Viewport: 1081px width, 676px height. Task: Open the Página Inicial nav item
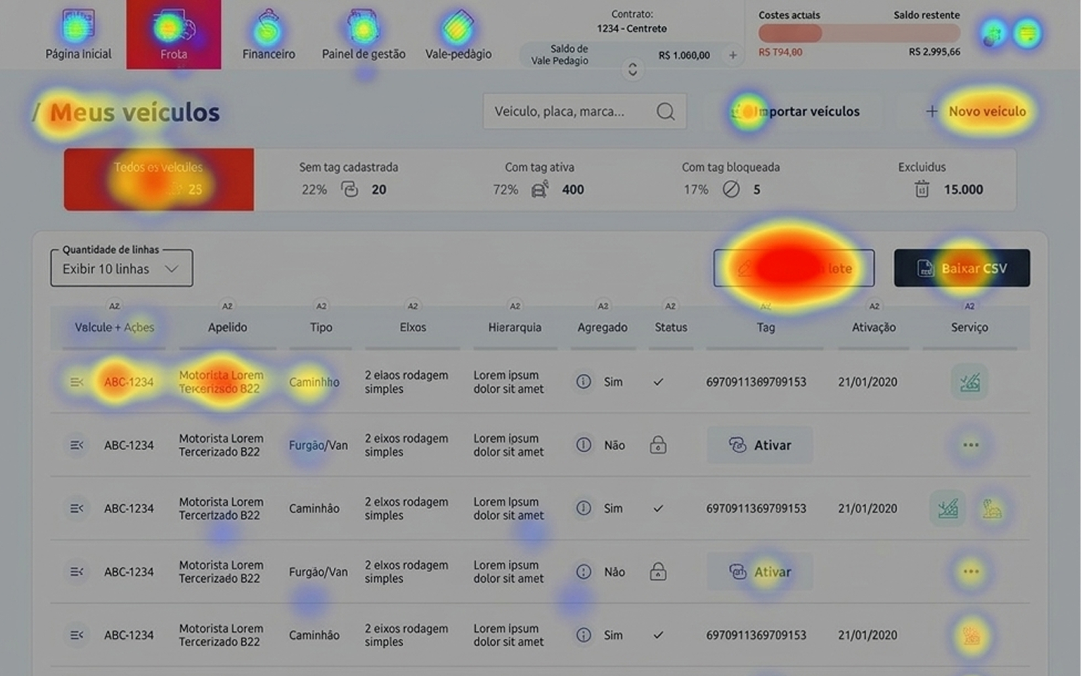click(78, 35)
